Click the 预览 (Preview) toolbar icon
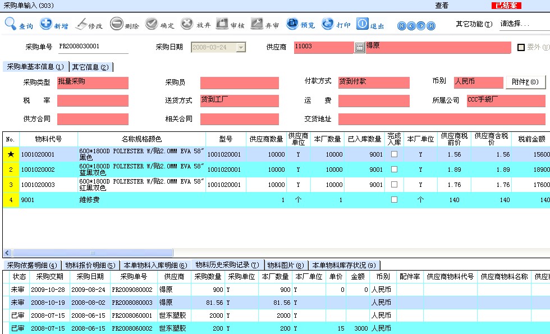This screenshot has height=334, width=550. tap(292, 24)
